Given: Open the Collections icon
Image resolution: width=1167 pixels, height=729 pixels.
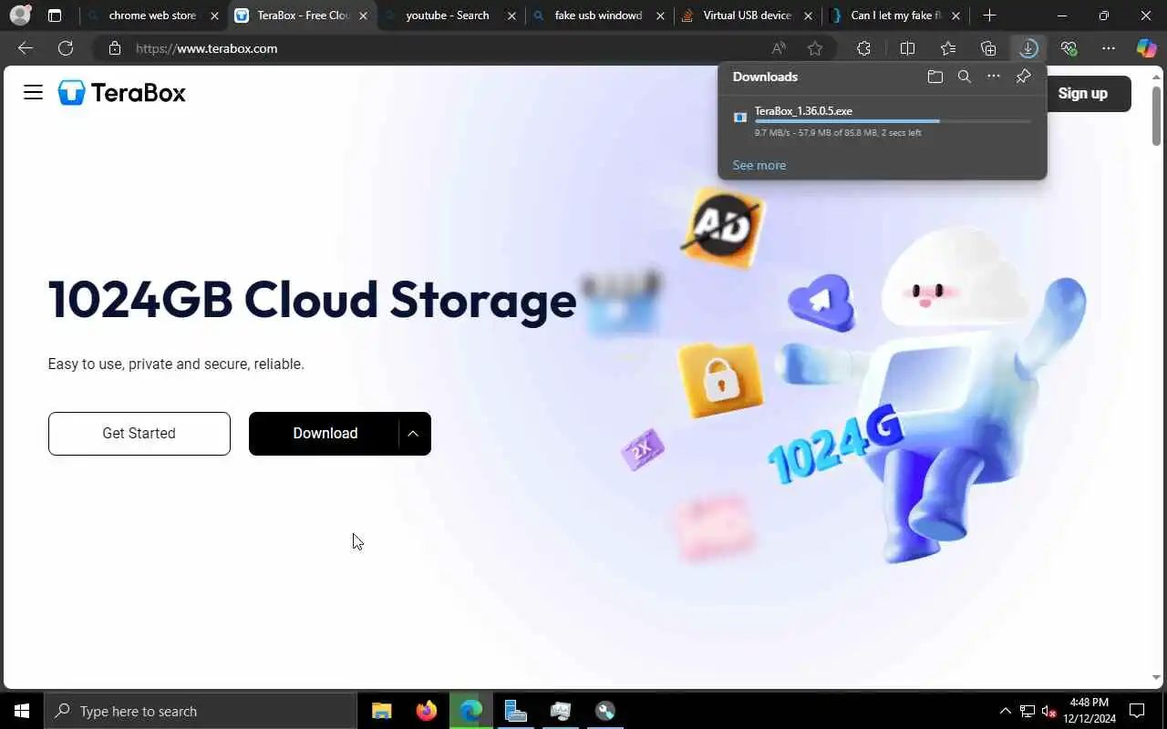Looking at the screenshot, I should click(x=988, y=48).
